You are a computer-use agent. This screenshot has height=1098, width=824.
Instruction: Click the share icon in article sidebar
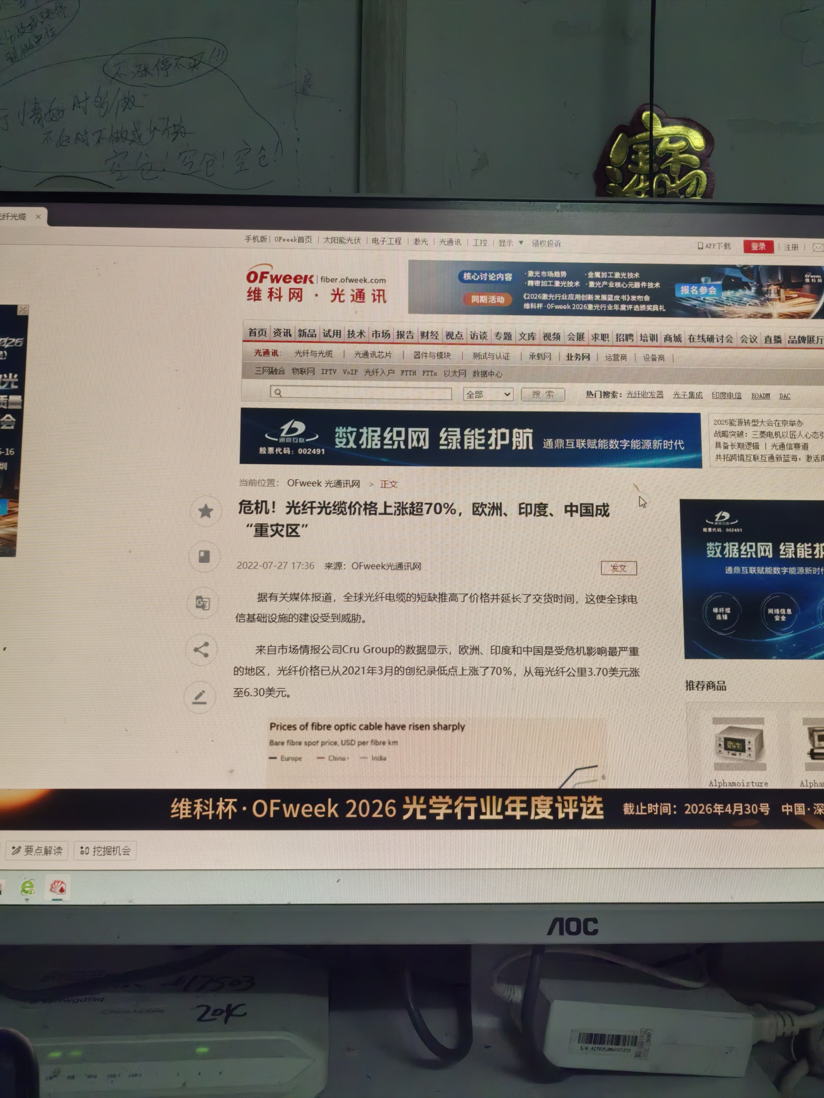[201, 650]
